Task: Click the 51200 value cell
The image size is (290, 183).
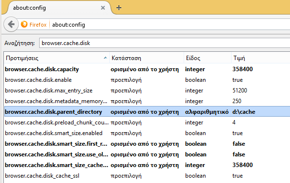Action: pos(240,91)
